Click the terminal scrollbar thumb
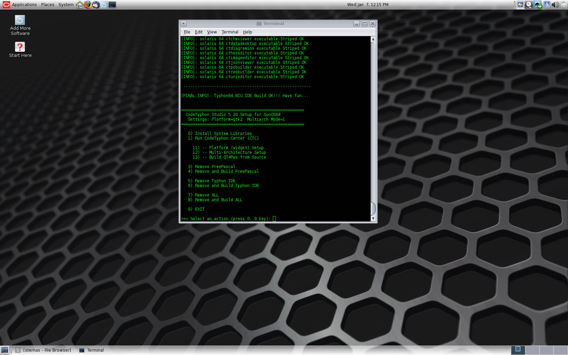 coord(373,209)
